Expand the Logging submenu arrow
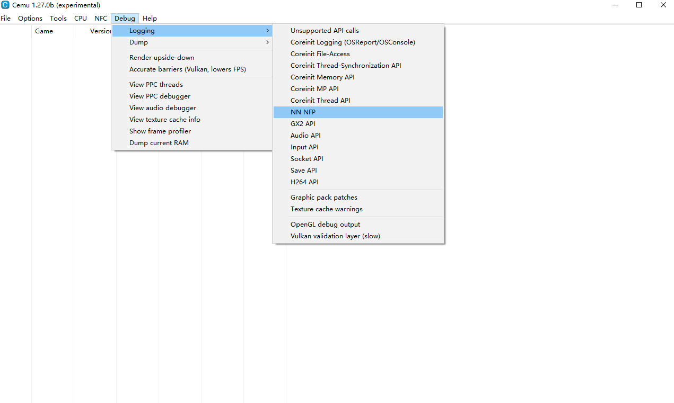The image size is (674, 403). tap(268, 31)
